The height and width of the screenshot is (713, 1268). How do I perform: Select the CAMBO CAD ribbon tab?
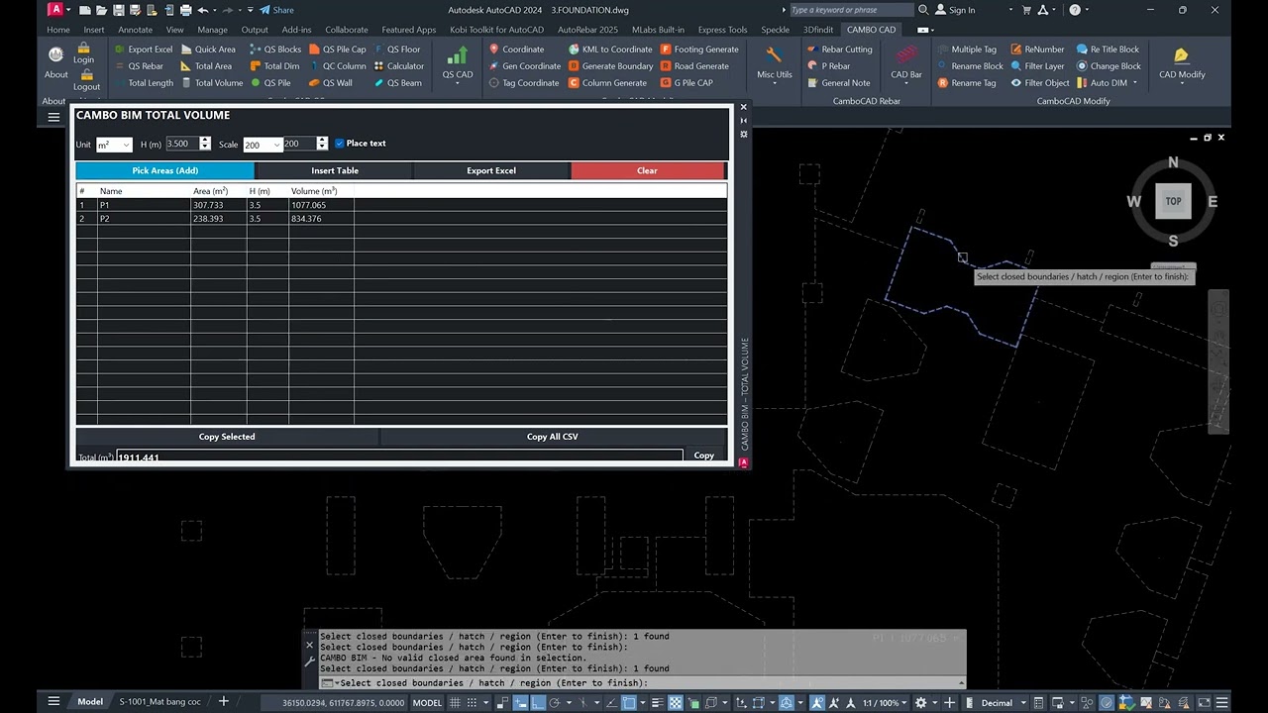[871, 30]
